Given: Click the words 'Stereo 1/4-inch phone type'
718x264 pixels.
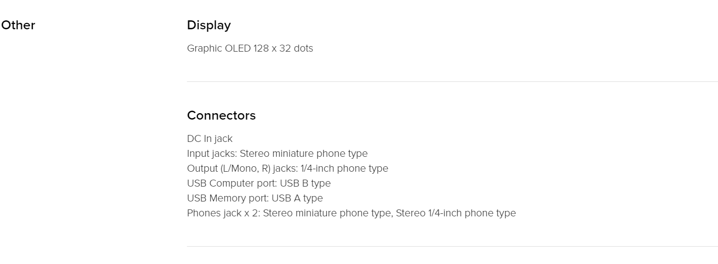Looking at the screenshot, I should [x=456, y=213].
